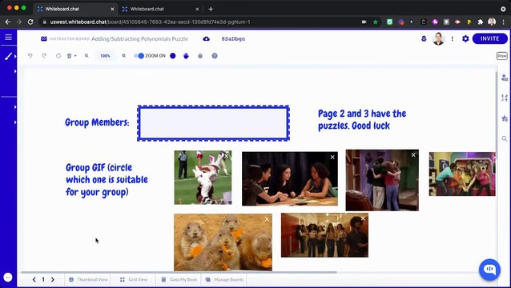Click the right panel star icon
The image size is (511, 288).
coord(505,118)
